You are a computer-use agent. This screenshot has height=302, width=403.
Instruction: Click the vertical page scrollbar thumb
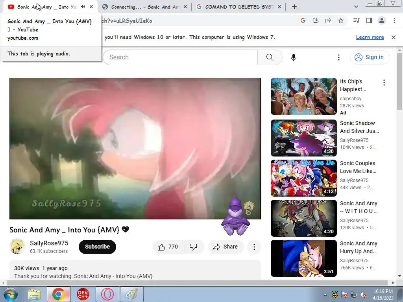click(400, 81)
